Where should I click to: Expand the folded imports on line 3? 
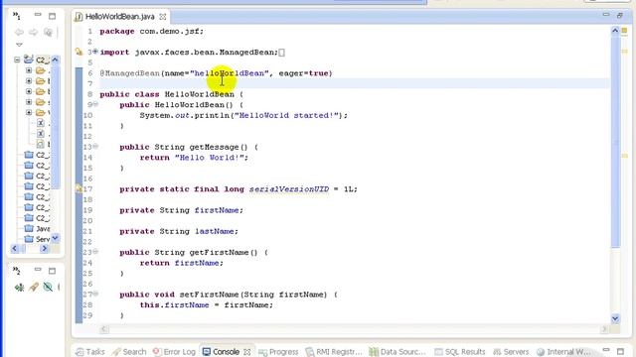pos(95,52)
